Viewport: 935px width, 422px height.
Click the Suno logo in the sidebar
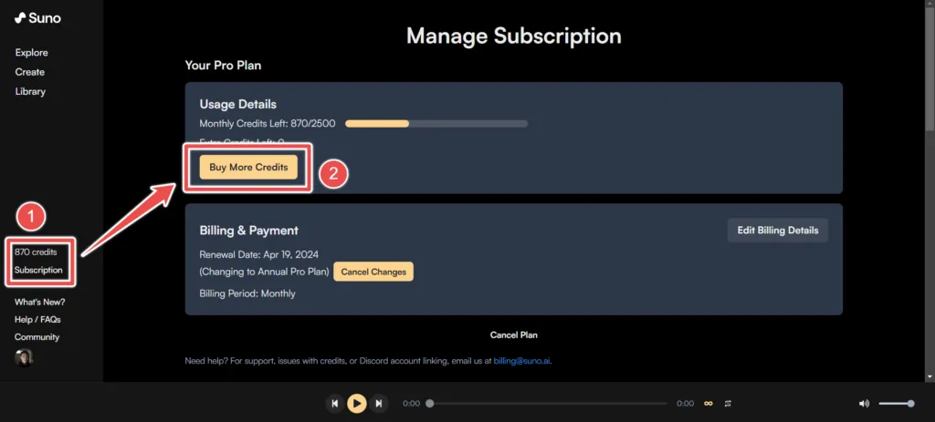coord(37,17)
